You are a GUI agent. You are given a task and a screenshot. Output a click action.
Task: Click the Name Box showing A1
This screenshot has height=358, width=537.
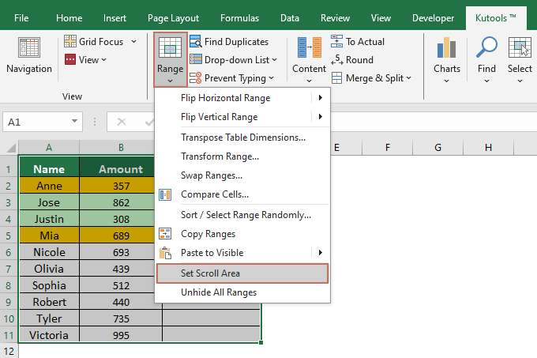point(43,122)
